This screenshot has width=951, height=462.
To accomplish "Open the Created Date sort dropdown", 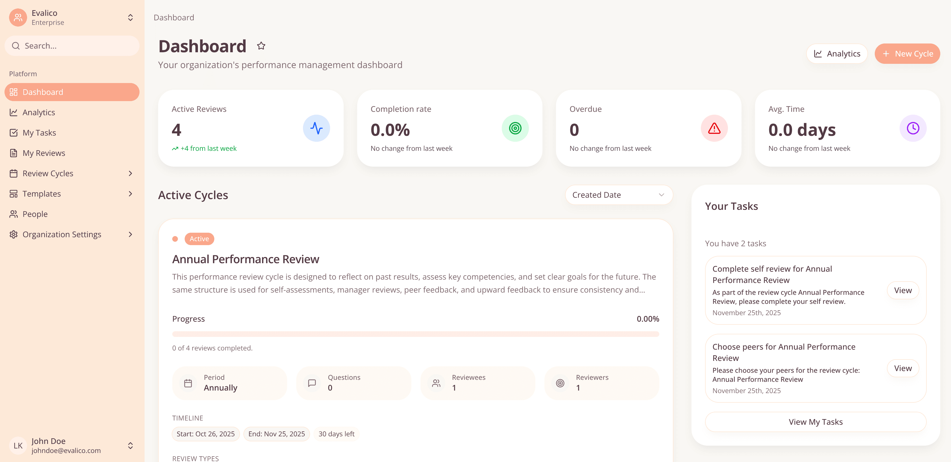I will pyautogui.click(x=618, y=195).
